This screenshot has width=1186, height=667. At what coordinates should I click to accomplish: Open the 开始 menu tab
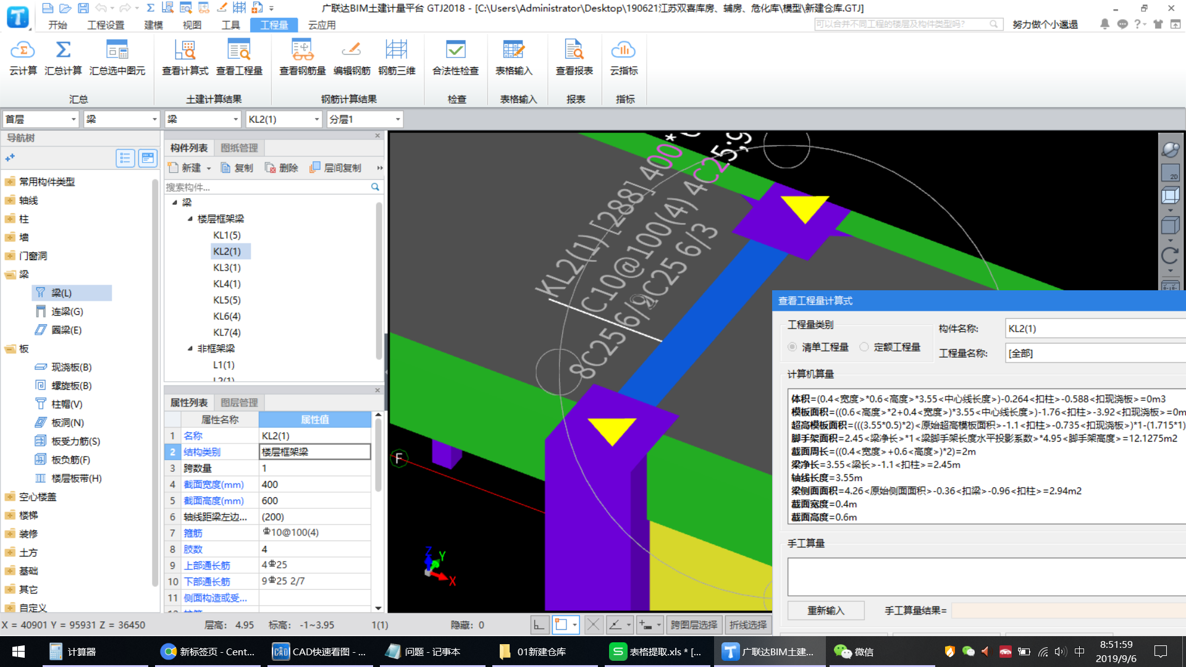(57, 25)
